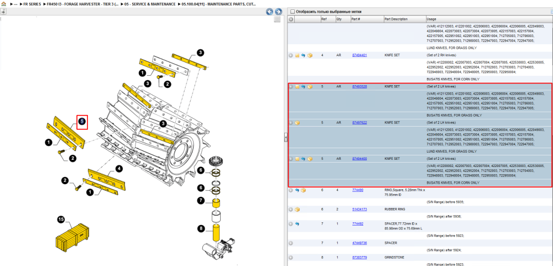The image size is (553, 266).
Task: Open part number link 87383779
Action: coord(359,258)
